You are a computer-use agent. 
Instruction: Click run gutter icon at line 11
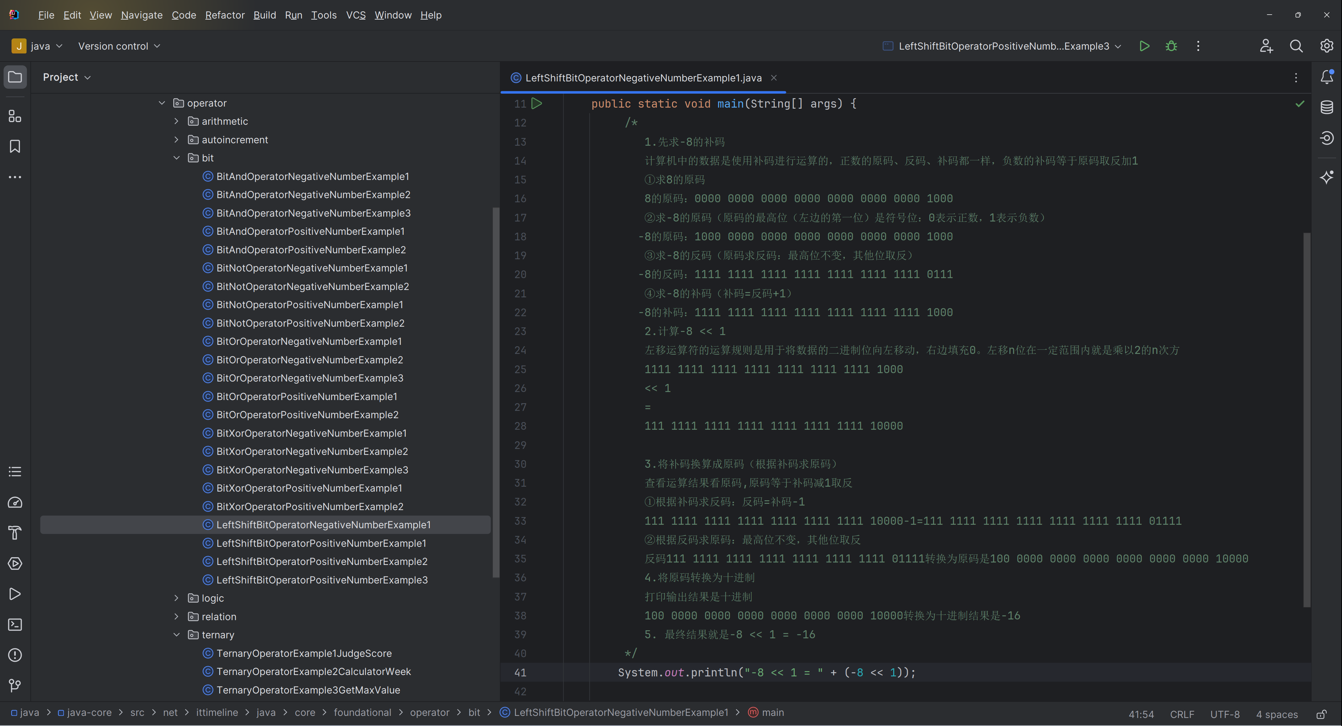pyautogui.click(x=537, y=103)
